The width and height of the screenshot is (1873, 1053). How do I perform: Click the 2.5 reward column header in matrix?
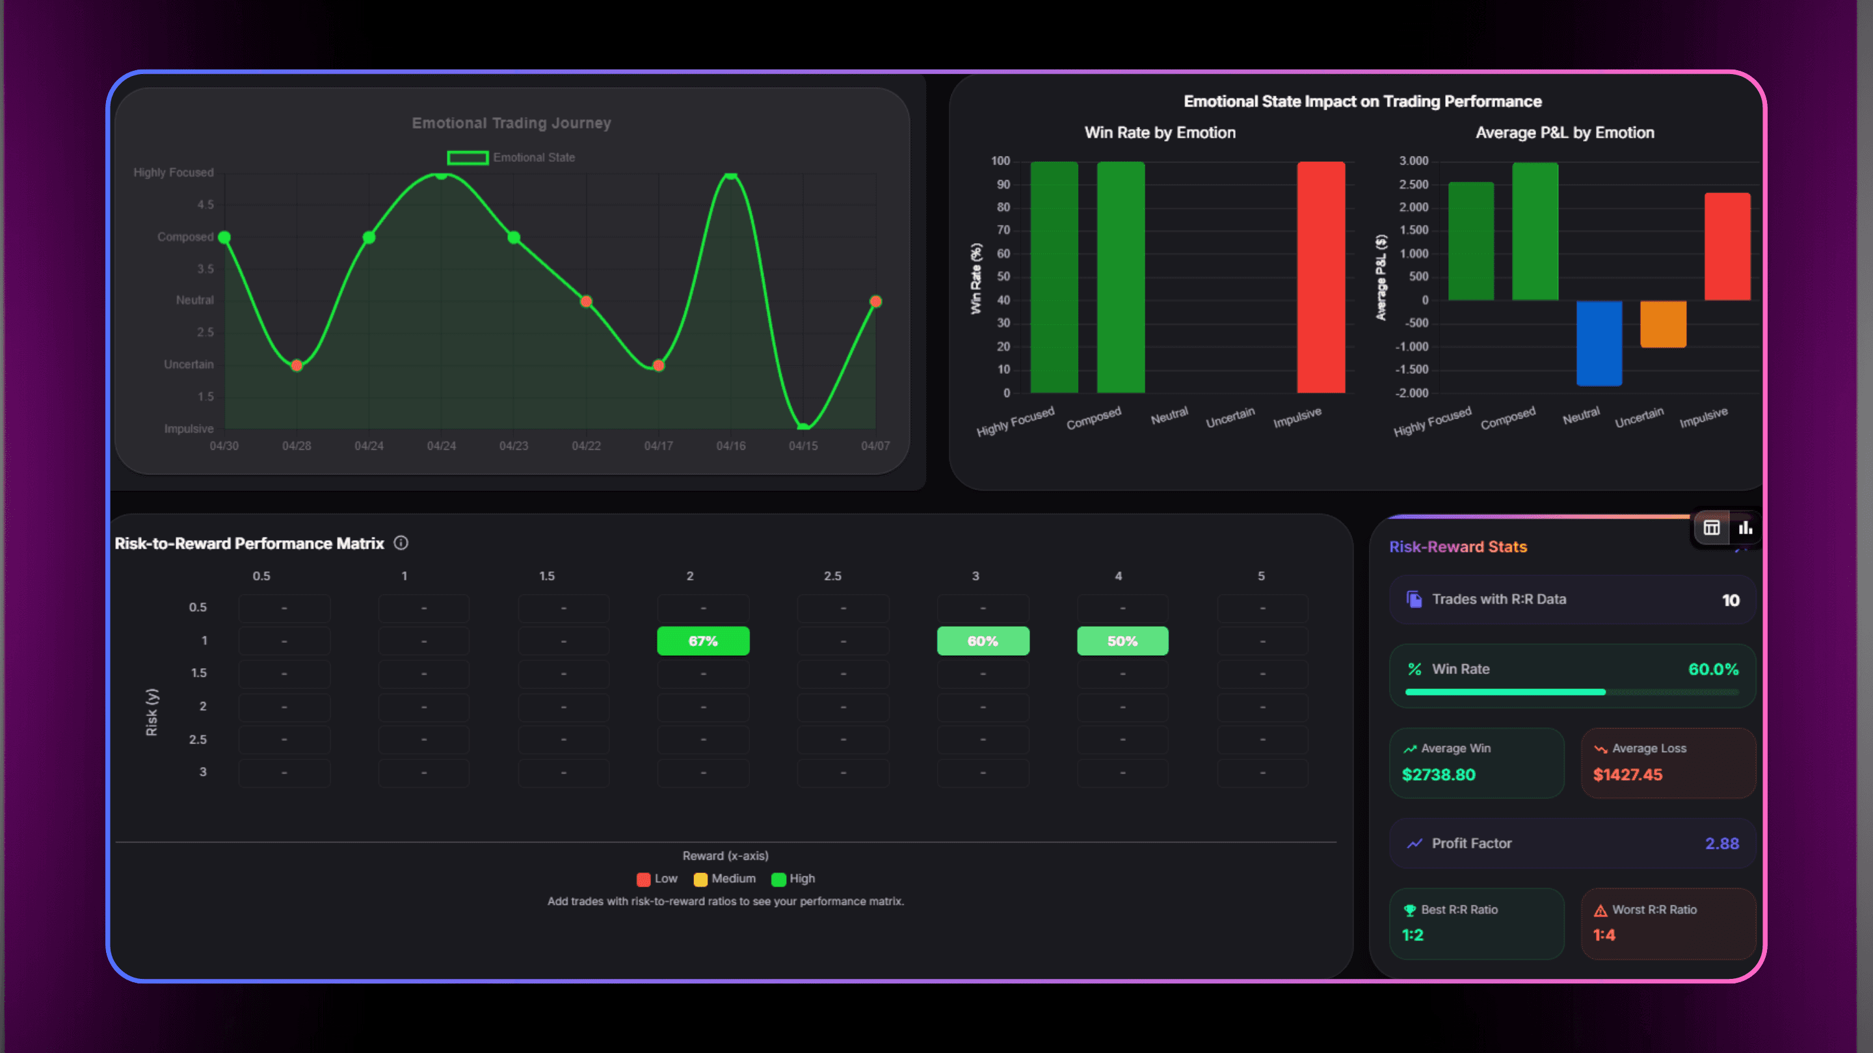pos(832,575)
